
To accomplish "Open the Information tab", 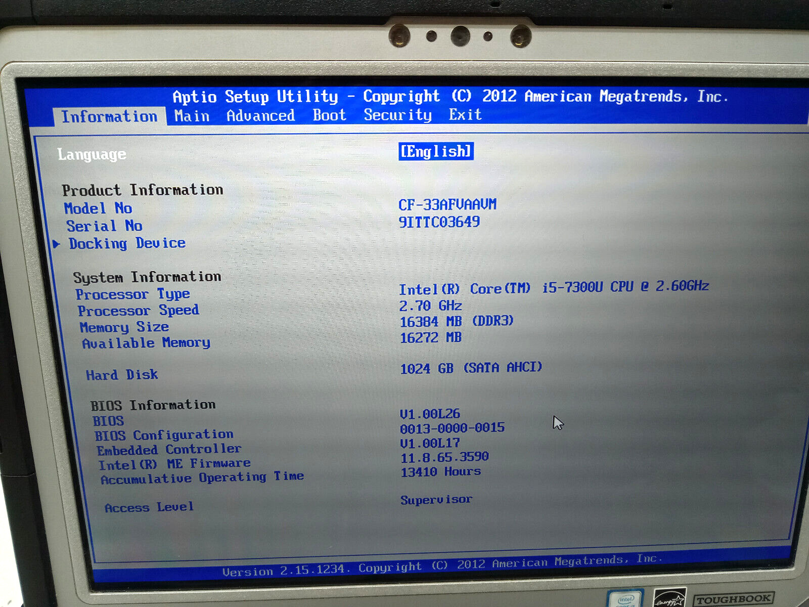I will click(109, 116).
